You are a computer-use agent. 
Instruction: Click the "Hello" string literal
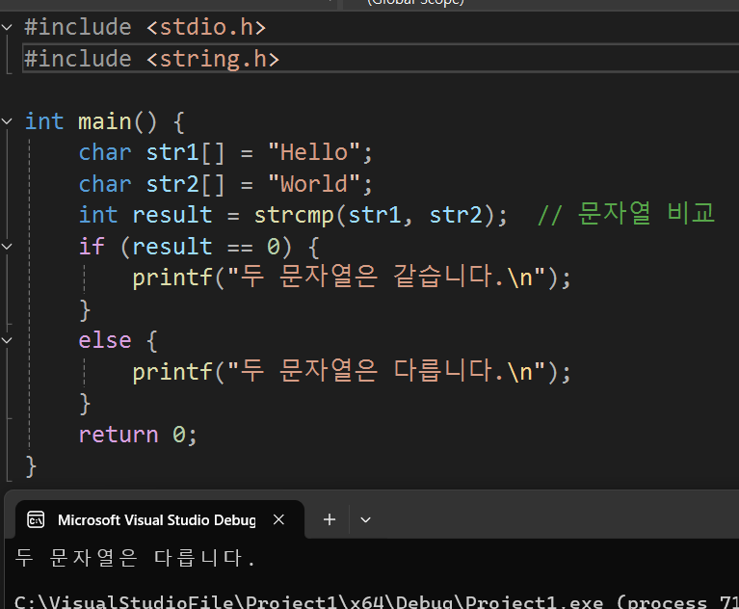click(314, 152)
